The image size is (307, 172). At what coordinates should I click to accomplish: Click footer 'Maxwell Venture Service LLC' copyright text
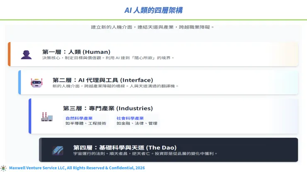[x=77, y=168]
